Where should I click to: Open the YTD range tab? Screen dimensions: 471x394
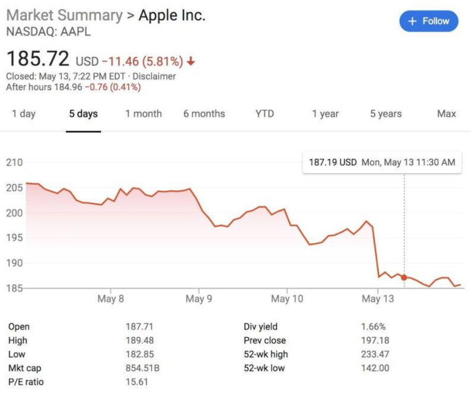tap(265, 113)
